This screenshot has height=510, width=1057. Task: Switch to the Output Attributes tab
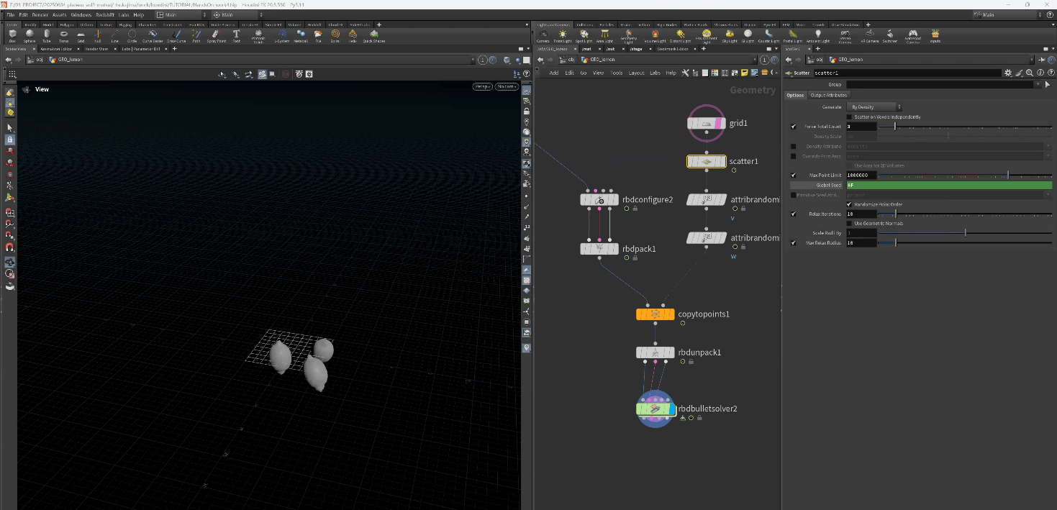point(829,95)
